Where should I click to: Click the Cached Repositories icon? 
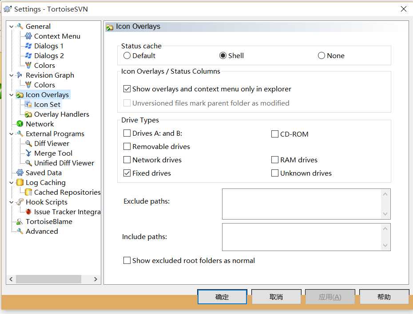click(x=28, y=192)
